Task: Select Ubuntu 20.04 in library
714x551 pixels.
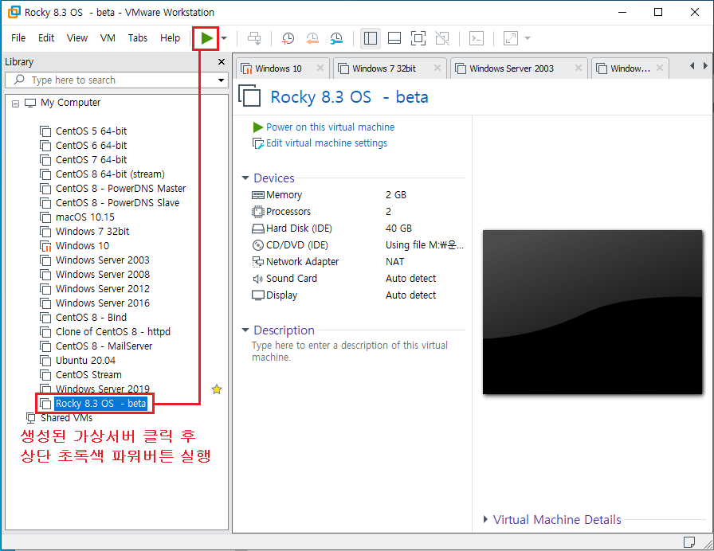Action: click(85, 361)
